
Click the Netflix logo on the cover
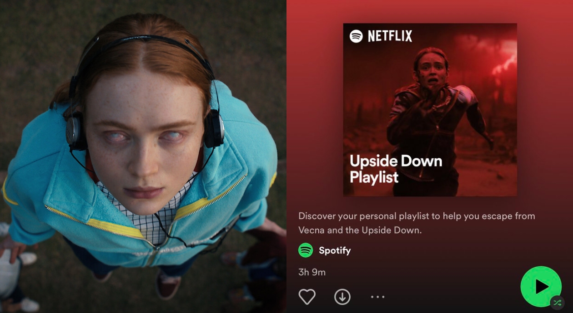(x=390, y=36)
